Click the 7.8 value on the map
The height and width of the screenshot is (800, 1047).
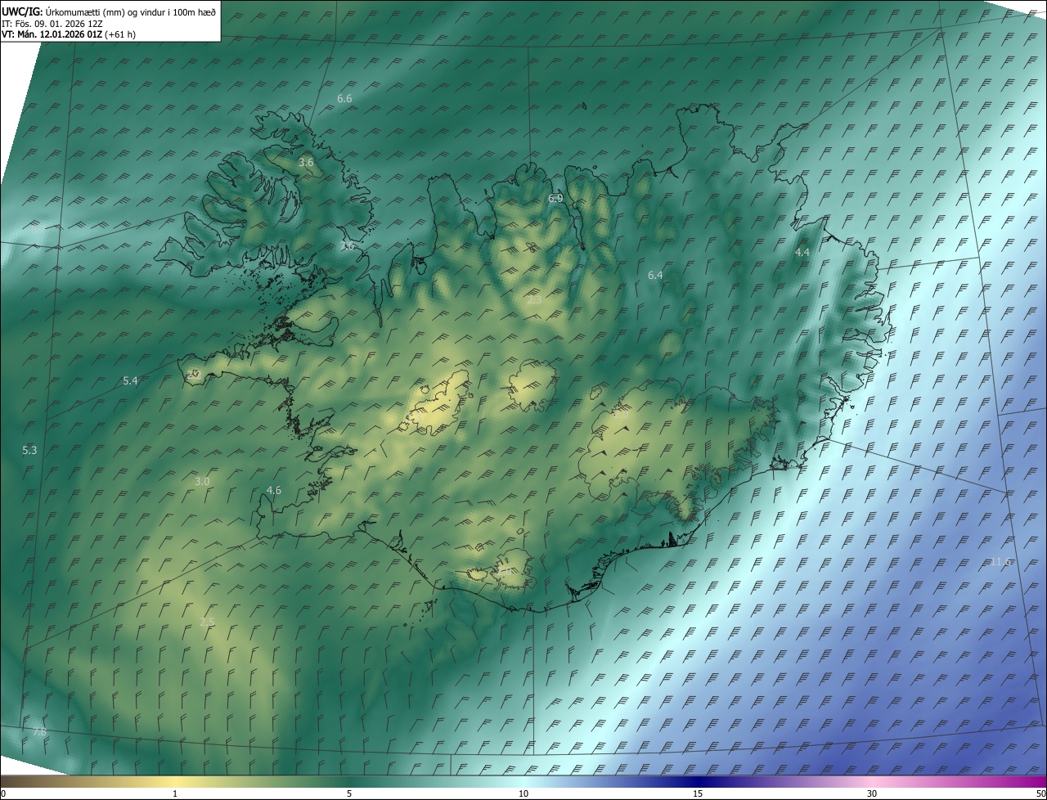pos(39,730)
